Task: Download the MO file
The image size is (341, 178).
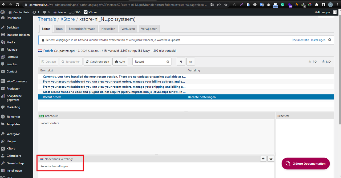Action: click(326, 62)
